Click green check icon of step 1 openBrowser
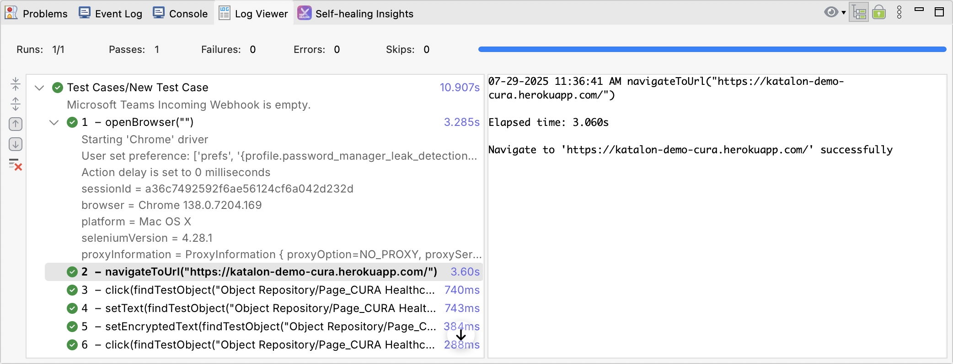This screenshot has width=953, height=364. coord(72,122)
